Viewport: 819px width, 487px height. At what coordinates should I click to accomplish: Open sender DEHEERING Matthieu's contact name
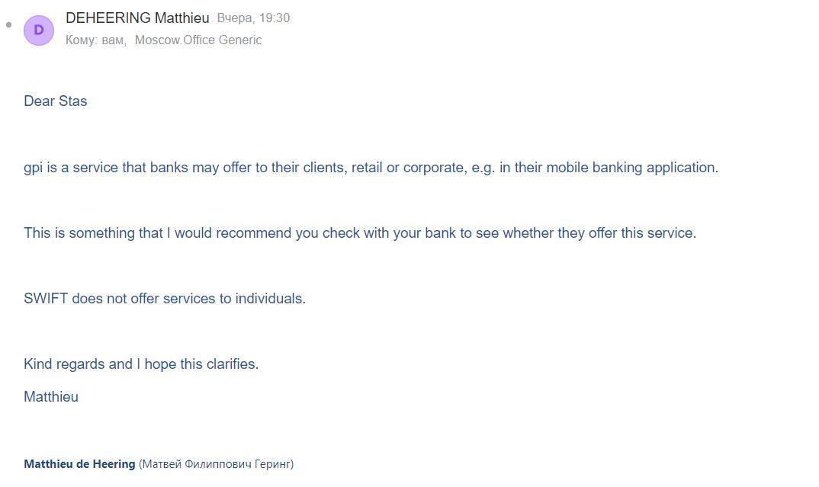(x=137, y=18)
